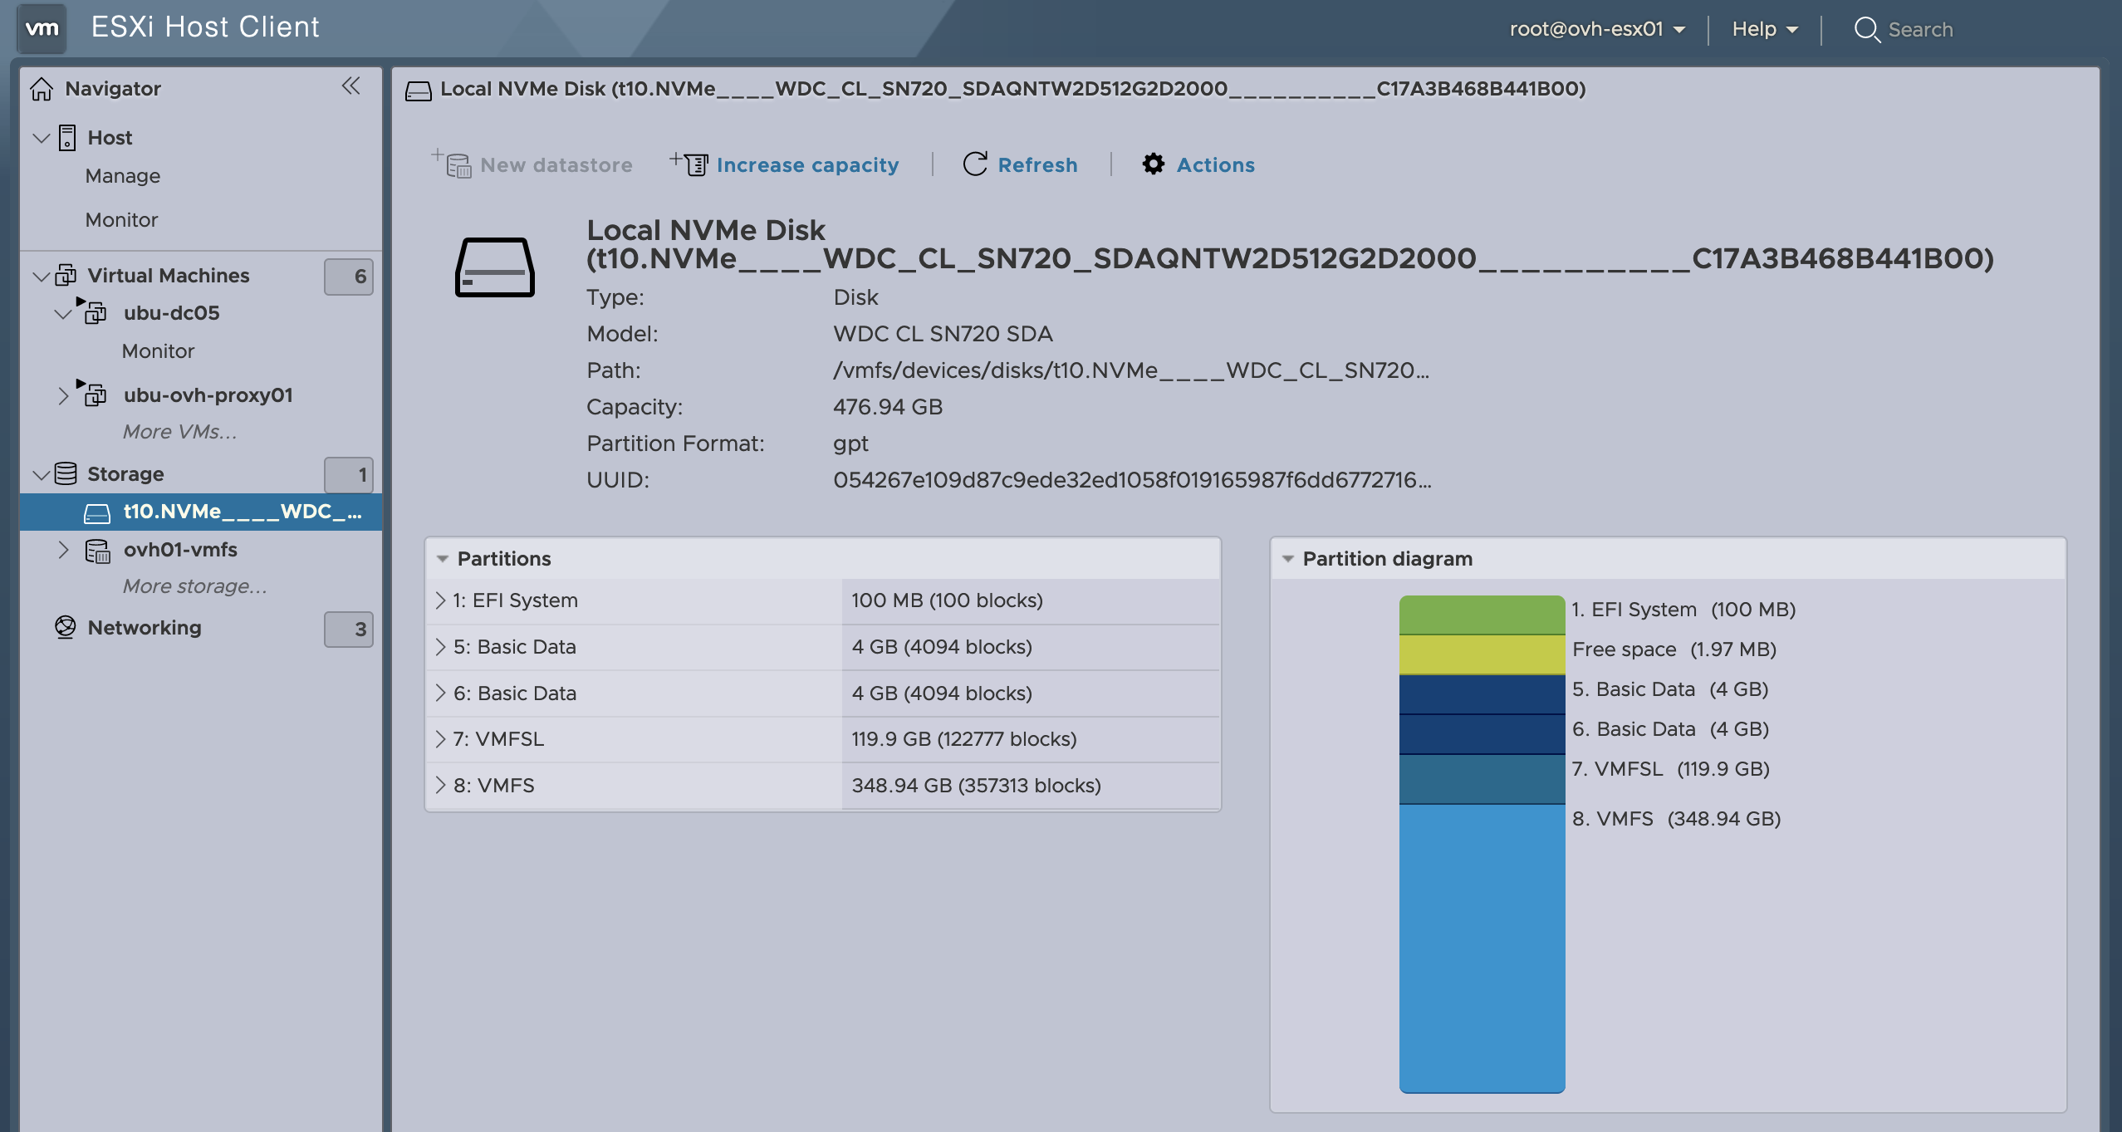Click the teal VMFSL diagram segment
The image size is (2122, 1132).
tap(1482, 779)
